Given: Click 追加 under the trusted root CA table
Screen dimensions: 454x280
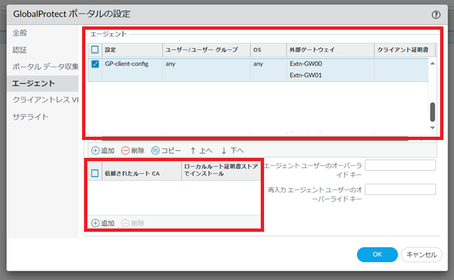Looking at the screenshot, I should [103, 223].
